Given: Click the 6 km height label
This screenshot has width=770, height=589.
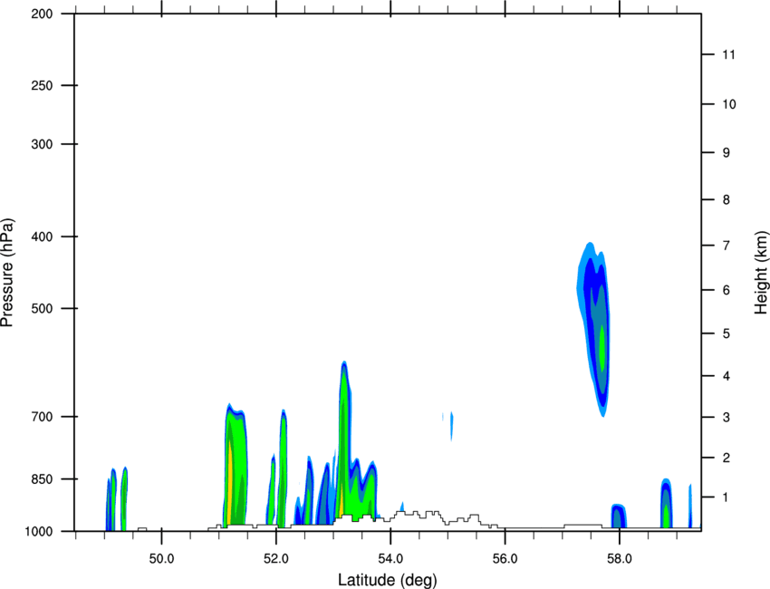Looking at the screenshot, I should [727, 290].
